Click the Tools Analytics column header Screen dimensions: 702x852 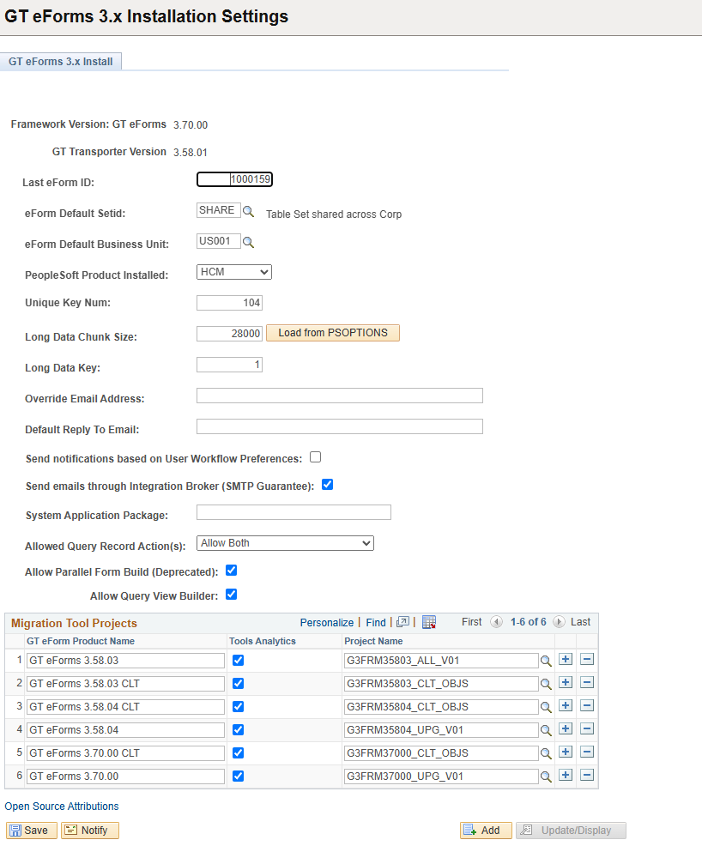(263, 641)
